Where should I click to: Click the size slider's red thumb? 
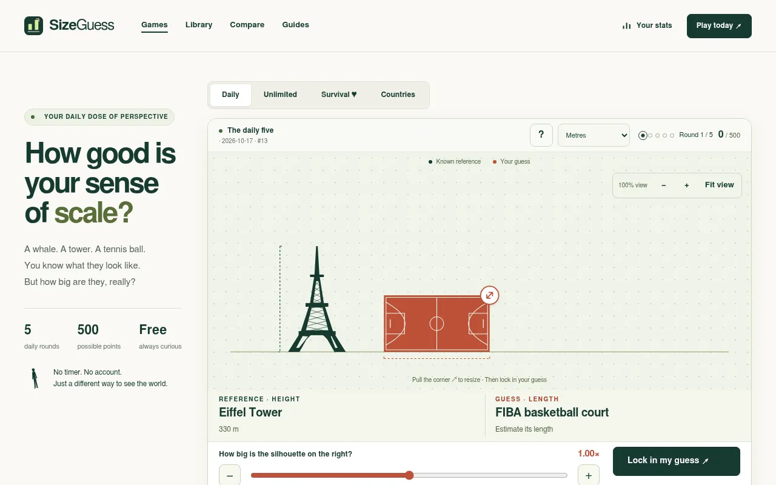(409, 475)
